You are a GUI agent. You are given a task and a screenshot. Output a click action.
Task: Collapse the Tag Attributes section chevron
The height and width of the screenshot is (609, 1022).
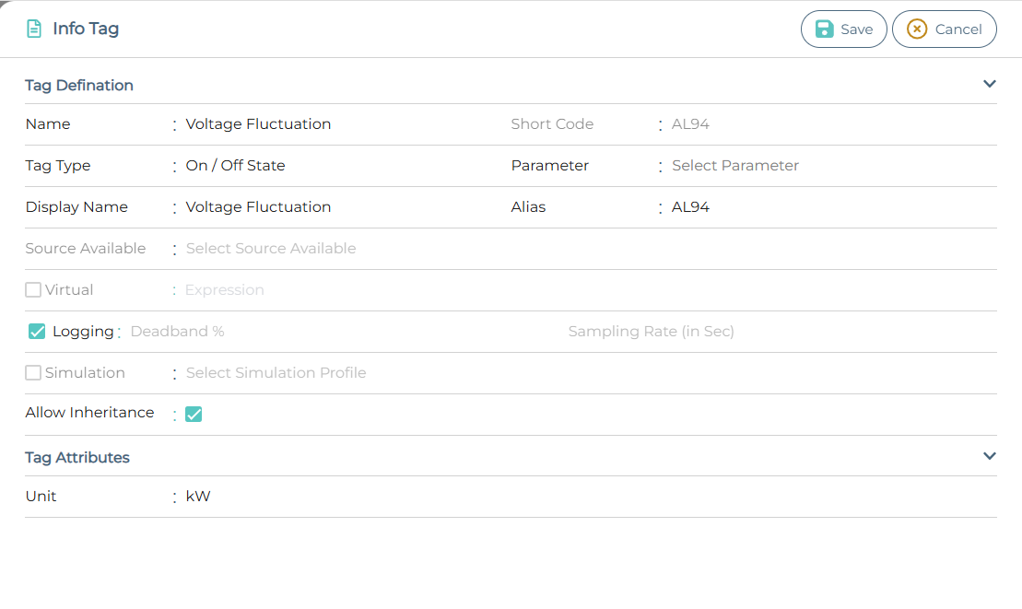(990, 456)
